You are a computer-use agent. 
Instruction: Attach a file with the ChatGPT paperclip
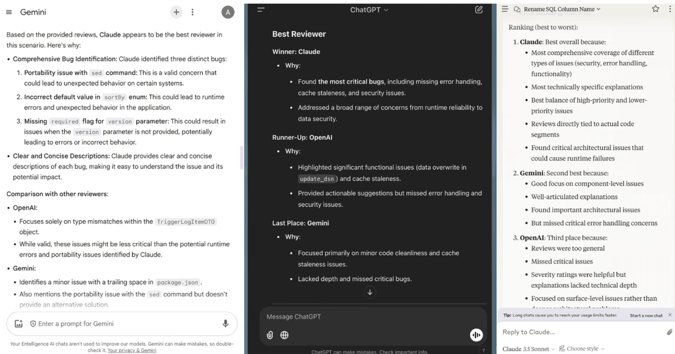(270, 335)
